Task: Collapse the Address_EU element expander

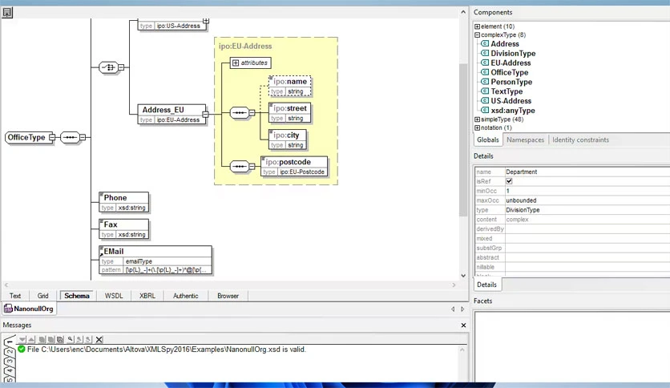Action: point(205,114)
